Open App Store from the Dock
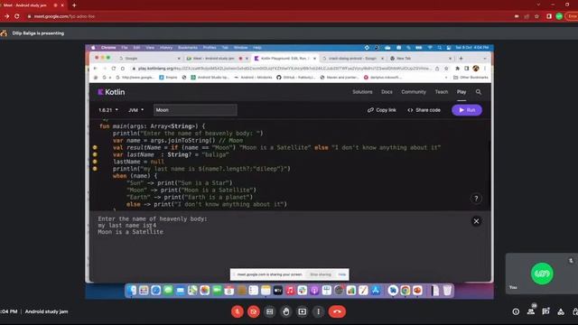 click(376, 291)
